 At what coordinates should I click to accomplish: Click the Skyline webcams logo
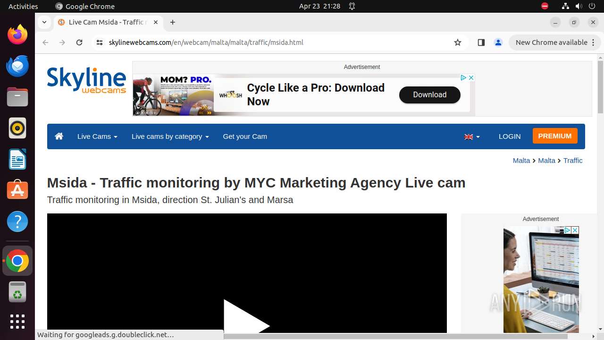click(86, 80)
